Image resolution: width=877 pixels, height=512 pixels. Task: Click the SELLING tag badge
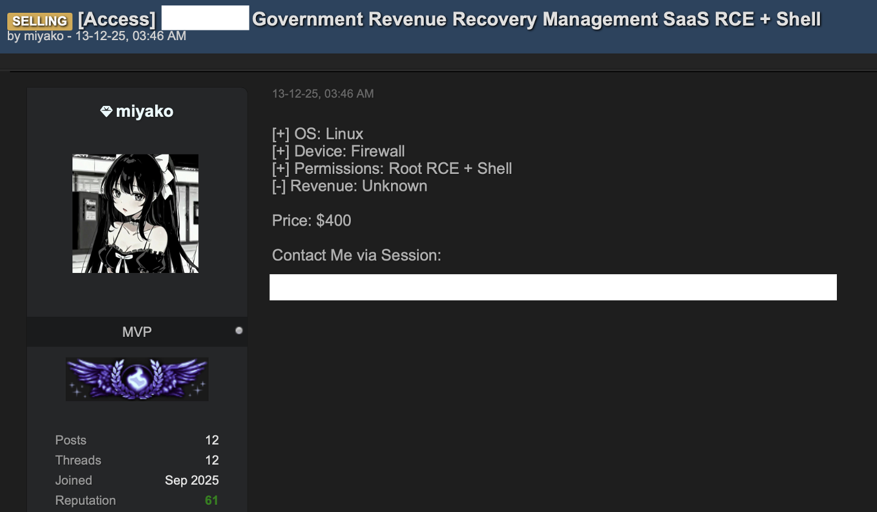[40, 21]
